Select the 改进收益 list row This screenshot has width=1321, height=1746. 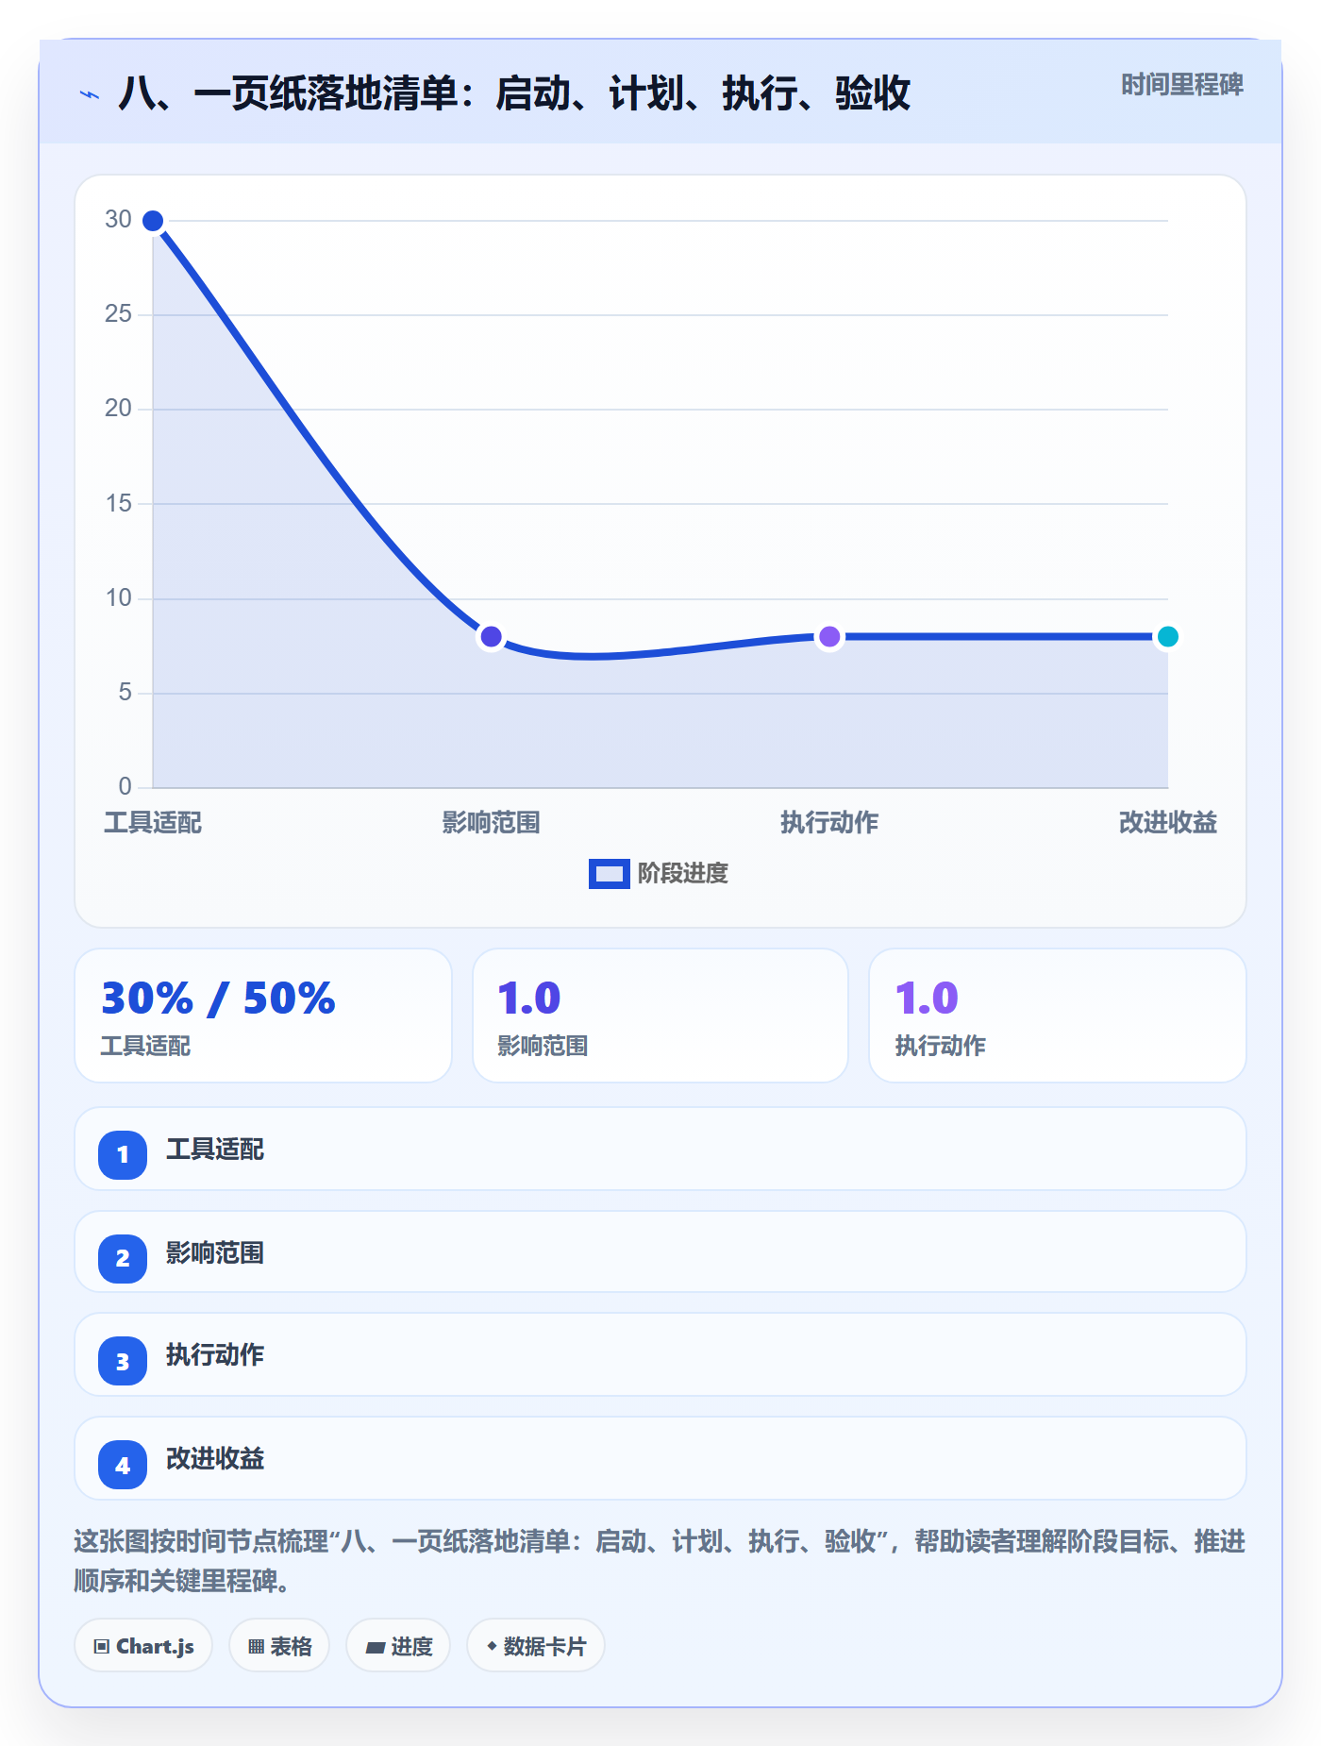pos(660,1458)
